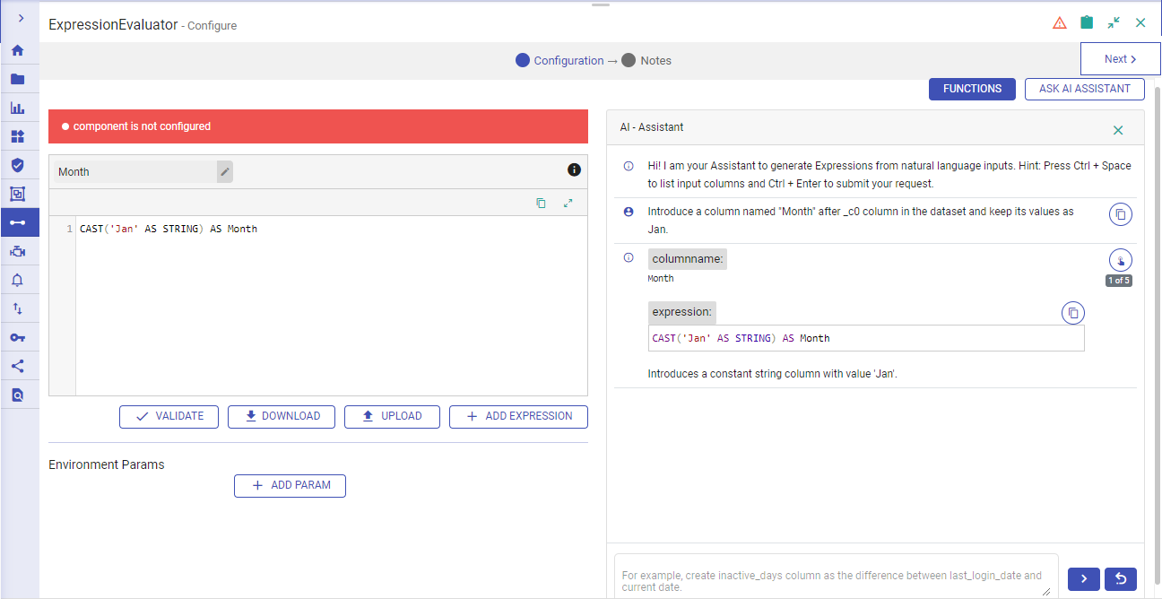Click the Month column name field
This screenshot has height=599, width=1162.
point(134,171)
